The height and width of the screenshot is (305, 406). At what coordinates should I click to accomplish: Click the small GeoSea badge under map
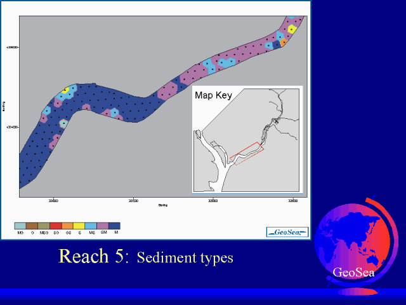(x=287, y=232)
